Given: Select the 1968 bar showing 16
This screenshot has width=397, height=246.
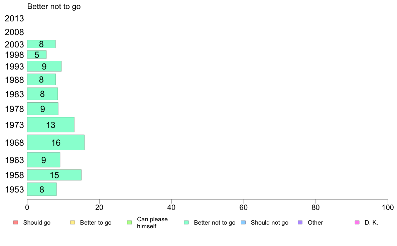Looking at the screenshot, I should (56, 142).
